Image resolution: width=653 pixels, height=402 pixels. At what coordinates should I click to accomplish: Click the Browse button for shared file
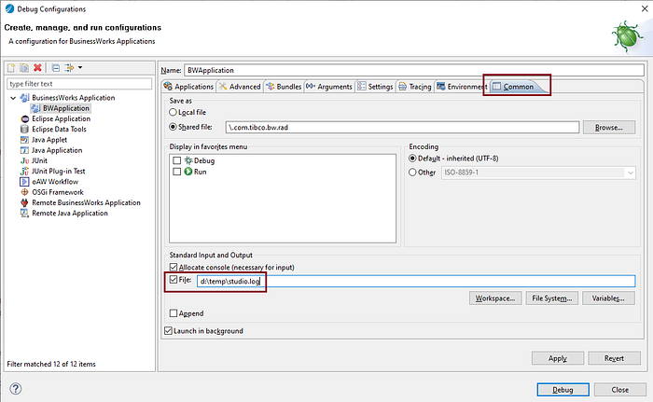click(609, 128)
